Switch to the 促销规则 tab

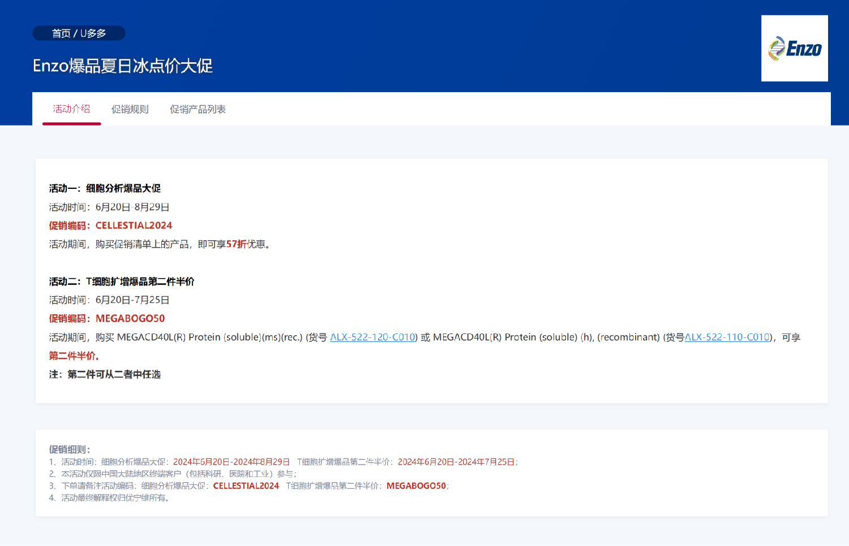[x=130, y=109]
